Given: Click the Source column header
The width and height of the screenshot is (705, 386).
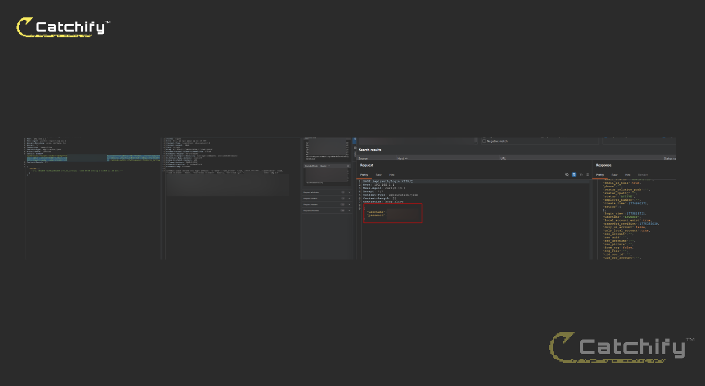Looking at the screenshot, I should [363, 158].
